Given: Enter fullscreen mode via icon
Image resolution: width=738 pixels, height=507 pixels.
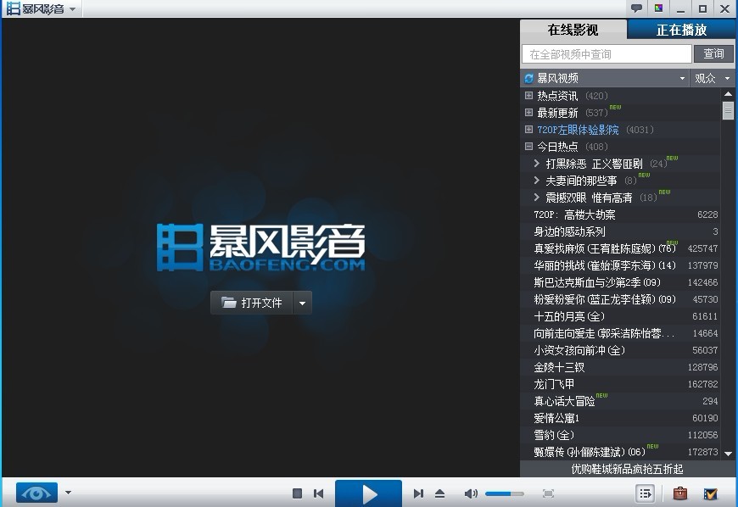Looking at the screenshot, I should pyautogui.click(x=548, y=493).
